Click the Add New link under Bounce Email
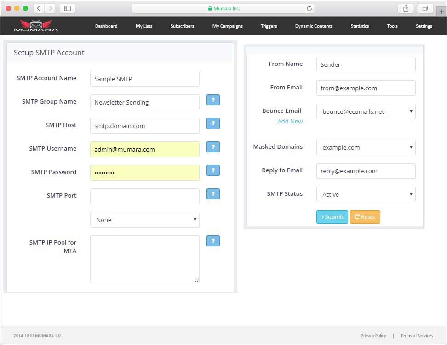Screen dimensions: 447x345 (290, 121)
